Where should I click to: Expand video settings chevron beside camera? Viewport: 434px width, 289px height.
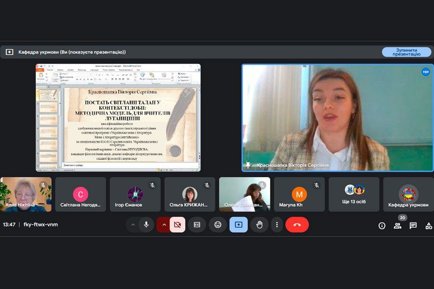click(164, 224)
